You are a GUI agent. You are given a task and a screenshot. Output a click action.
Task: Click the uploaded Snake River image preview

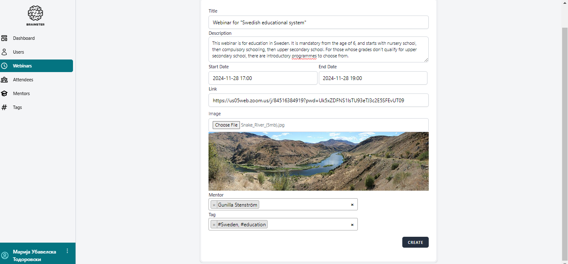tap(318, 161)
